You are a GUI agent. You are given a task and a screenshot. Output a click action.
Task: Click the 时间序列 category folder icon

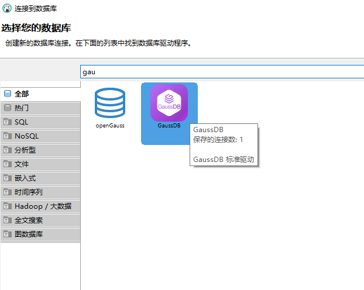(8, 192)
